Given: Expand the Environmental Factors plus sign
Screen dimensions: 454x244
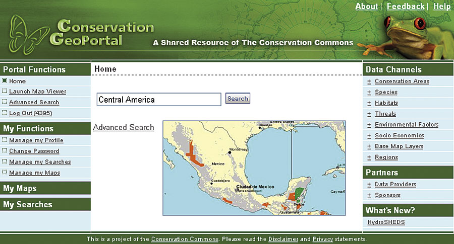Looking at the screenshot, I should [x=369, y=125].
